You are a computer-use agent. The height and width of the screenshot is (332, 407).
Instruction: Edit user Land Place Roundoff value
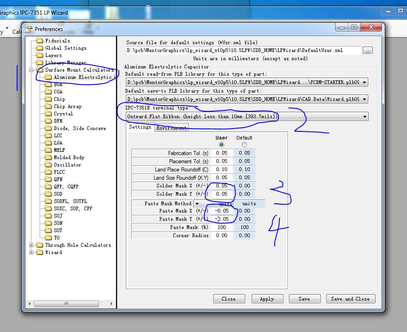[222, 169]
